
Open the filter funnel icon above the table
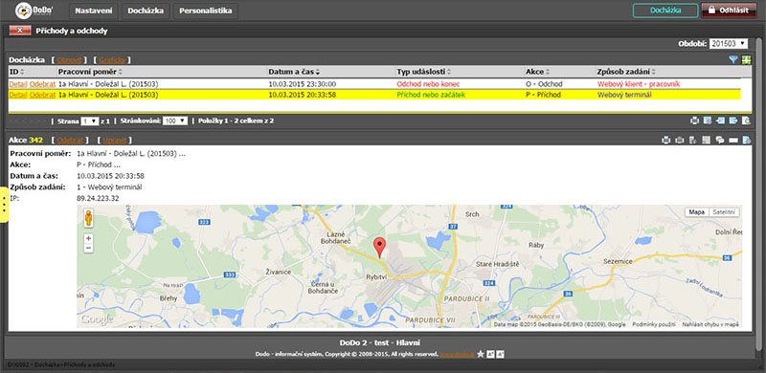point(732,60)
